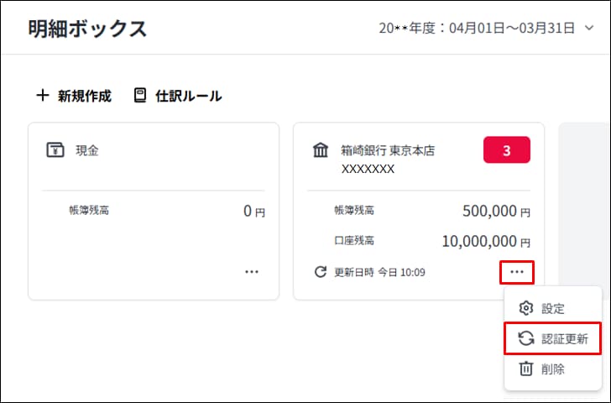Click the trash icon next to 削除
The width and height of the screenshot is (611, 403).
click(526, 369)
